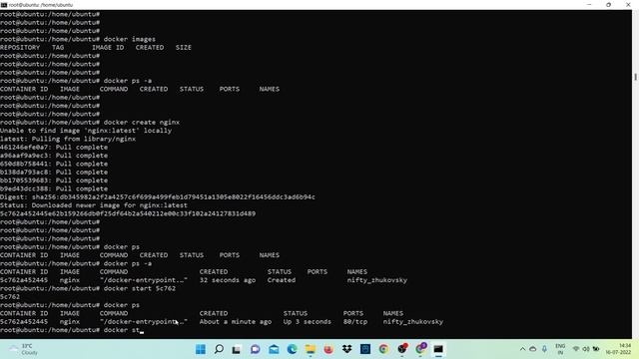
Task: Click the 'Digest: sha256' line
Action: coord(158,197)
